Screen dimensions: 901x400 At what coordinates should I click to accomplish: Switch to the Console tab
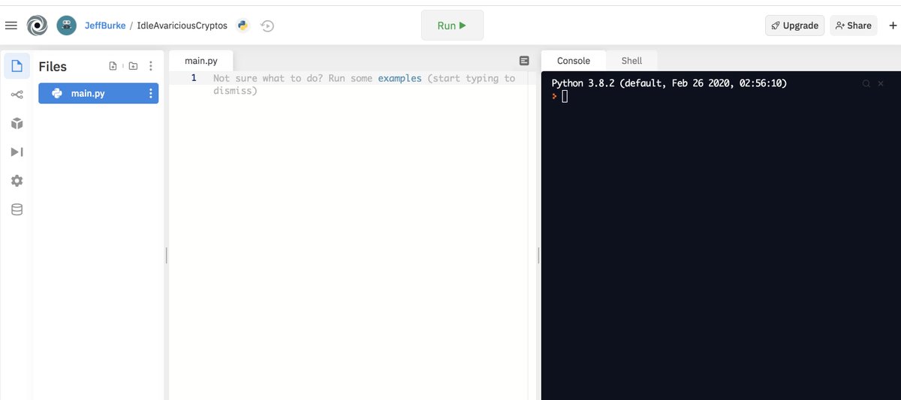pos(574,61)
